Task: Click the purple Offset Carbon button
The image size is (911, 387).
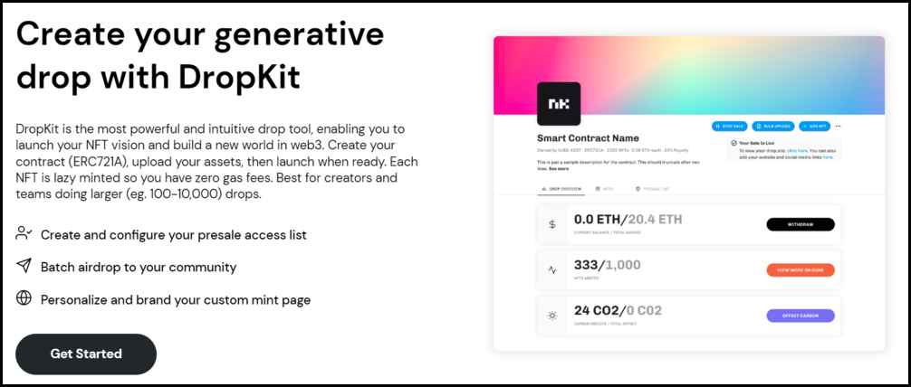Action: [x=800, y=316]
